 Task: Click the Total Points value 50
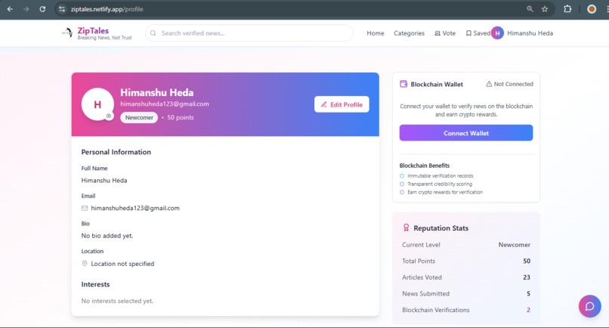[x=527, y=261]
